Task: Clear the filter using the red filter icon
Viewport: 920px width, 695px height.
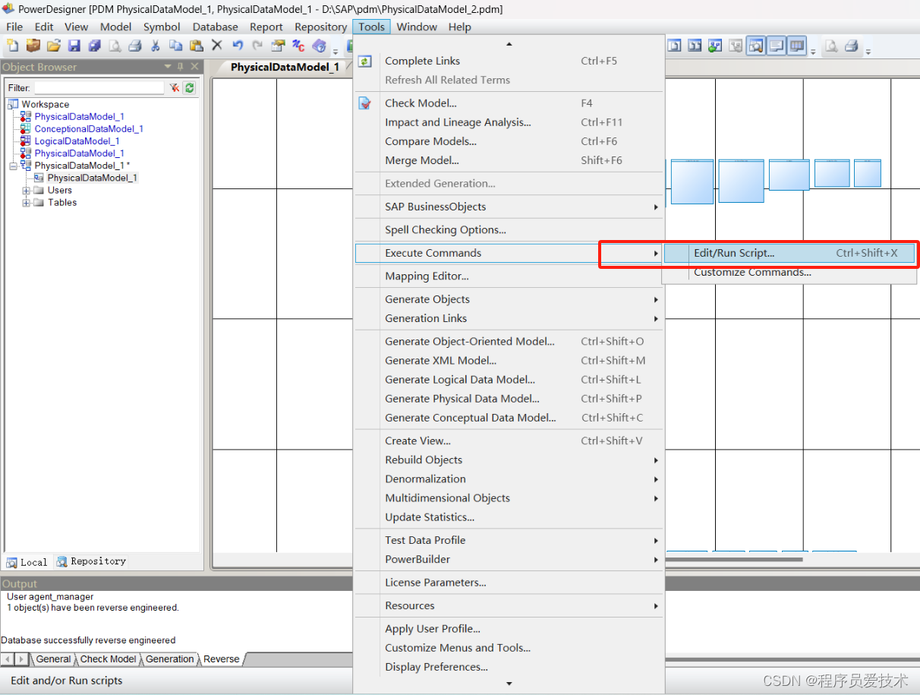Action: pos(175,87)
